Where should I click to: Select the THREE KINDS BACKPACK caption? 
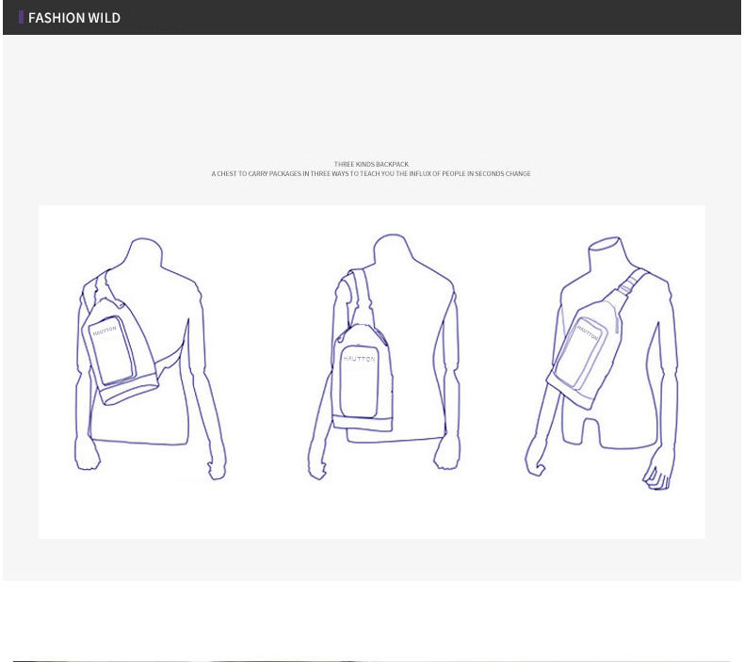[371, 164]
